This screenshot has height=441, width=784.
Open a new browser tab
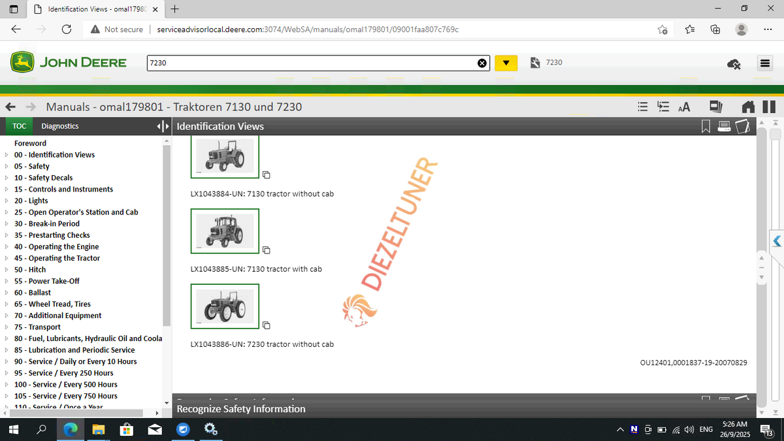pos(174,9)
